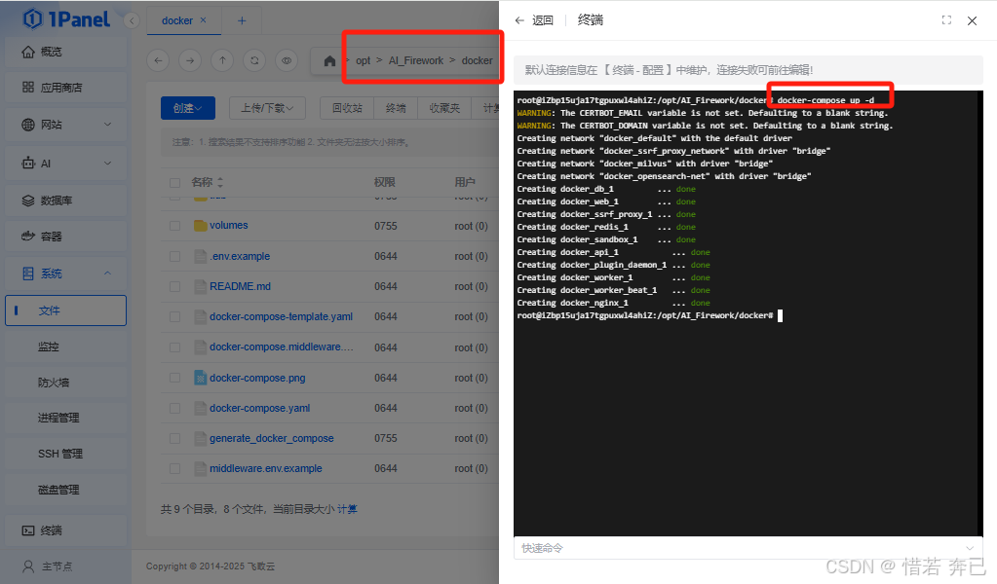
Task: Select the 文件 files menu item
Action: [x=65, y=310]
